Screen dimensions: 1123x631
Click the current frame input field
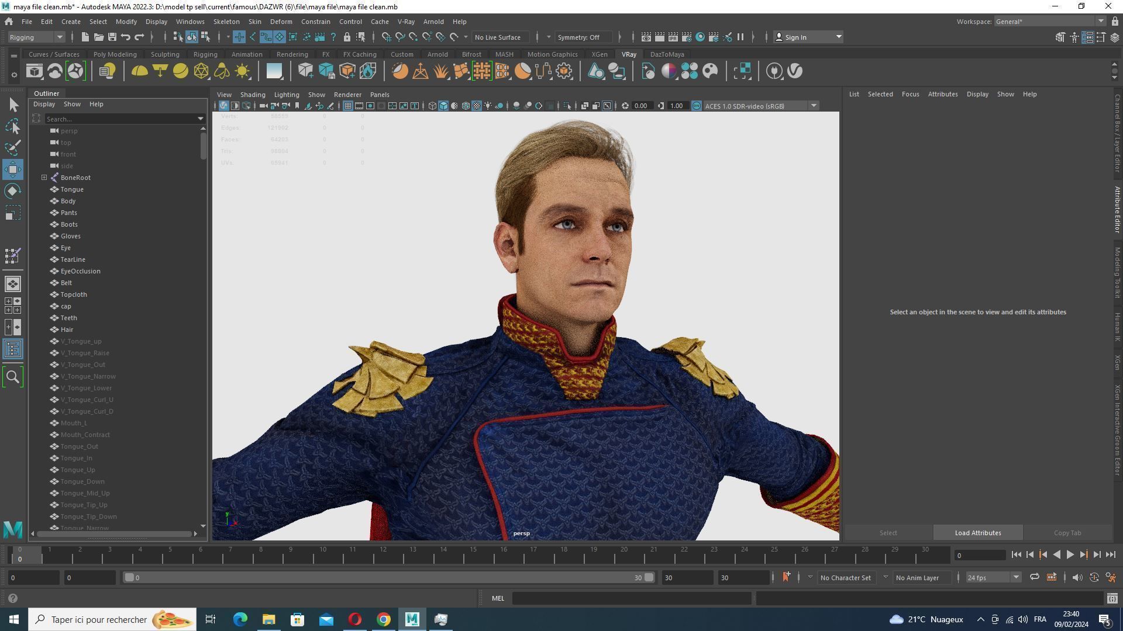pos(980,555)
